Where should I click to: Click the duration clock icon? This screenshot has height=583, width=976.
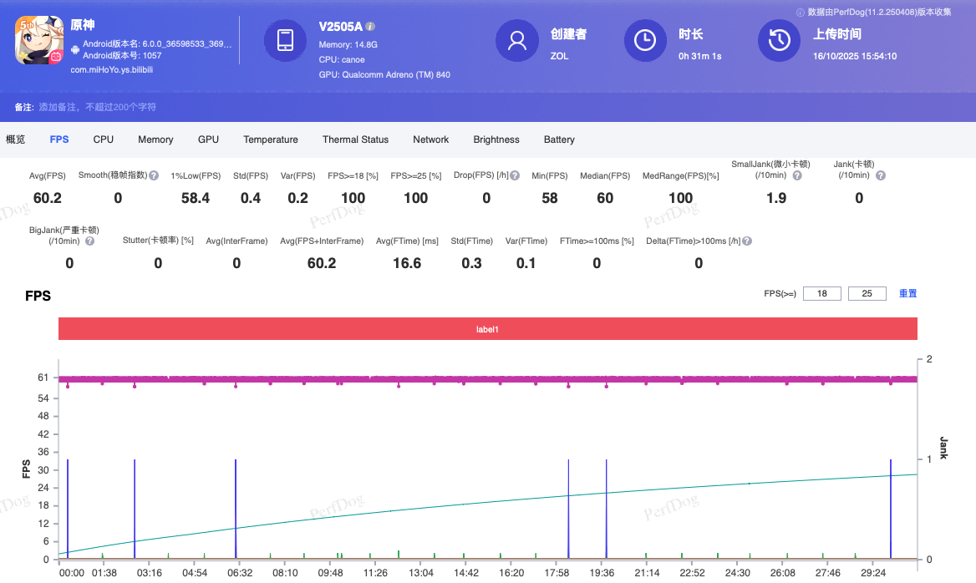coord(645,40)
